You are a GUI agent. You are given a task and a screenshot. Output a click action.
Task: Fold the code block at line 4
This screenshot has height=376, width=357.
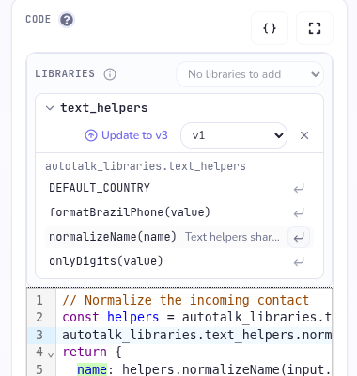pos(51,354)
